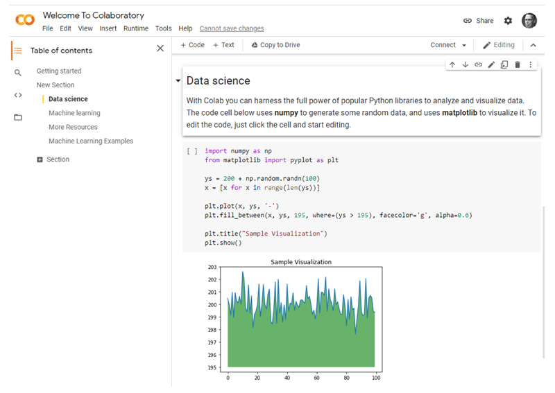Image resolution: width=555 pixels, height=393 pixels.
Task: Click the mirror cell in tab icon
Action: [504, 64]
